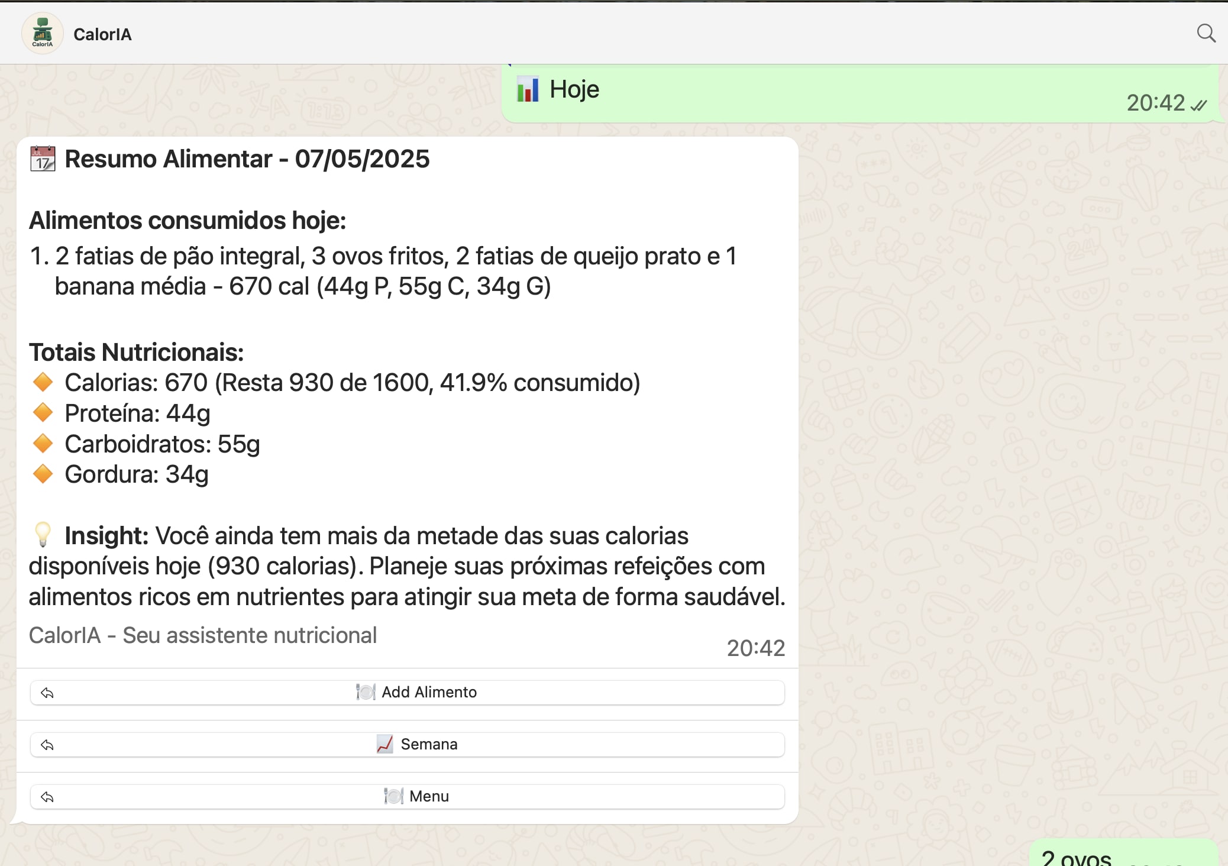Open contact info via CalorIA name
The image size is (1228, 866).
[x=102, y=34]
